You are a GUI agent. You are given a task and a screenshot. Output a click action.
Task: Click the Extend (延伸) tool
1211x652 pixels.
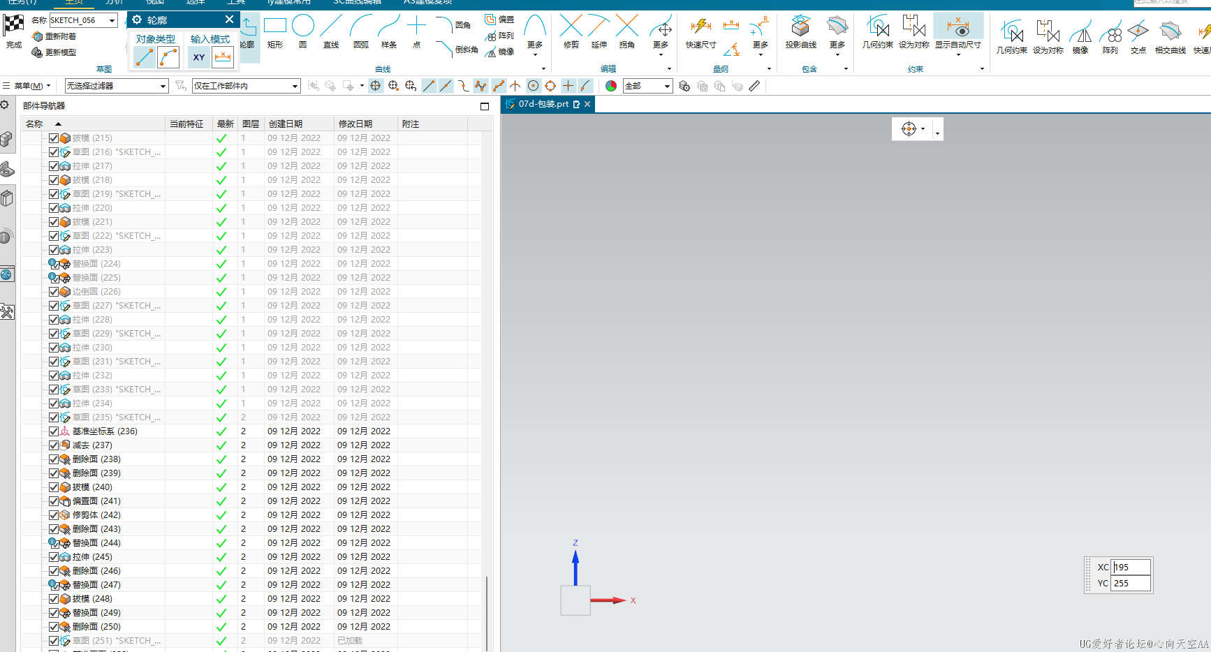pos(599,31)
